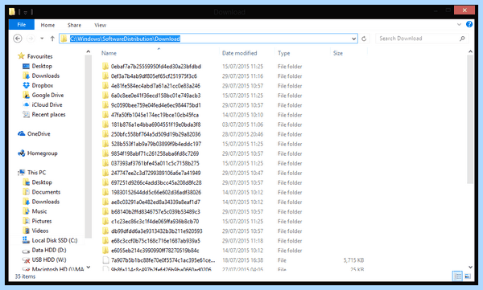Click the Search Download box

(422, 39)
